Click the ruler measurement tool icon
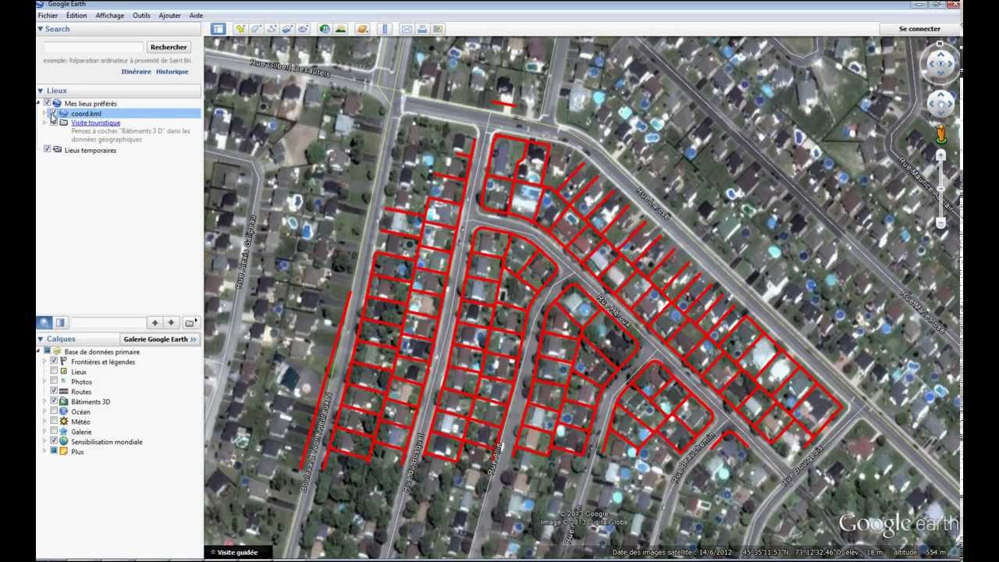Viewport: 999px width, 562px height. pyautogui.click(x=384, y=29)
